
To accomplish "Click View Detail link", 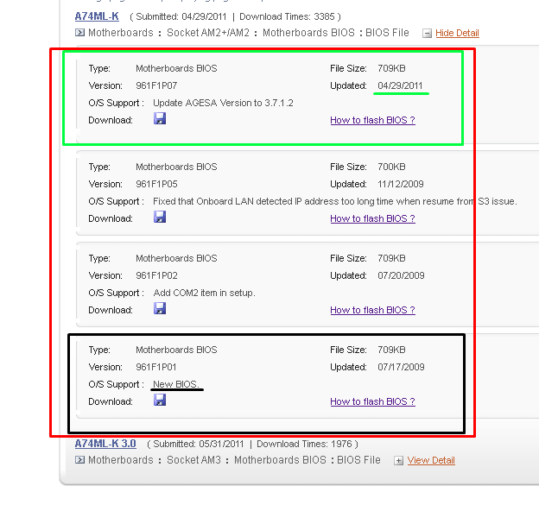I will point(431,460).
